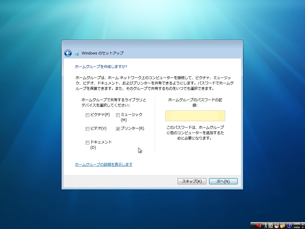Minimize the language bar
Image resolution: width=305 pixels, height=229 pixels.
303,224
